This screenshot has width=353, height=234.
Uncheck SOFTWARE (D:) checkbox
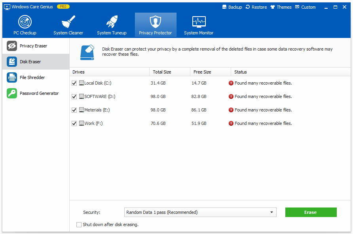click(x=74, y=97)
